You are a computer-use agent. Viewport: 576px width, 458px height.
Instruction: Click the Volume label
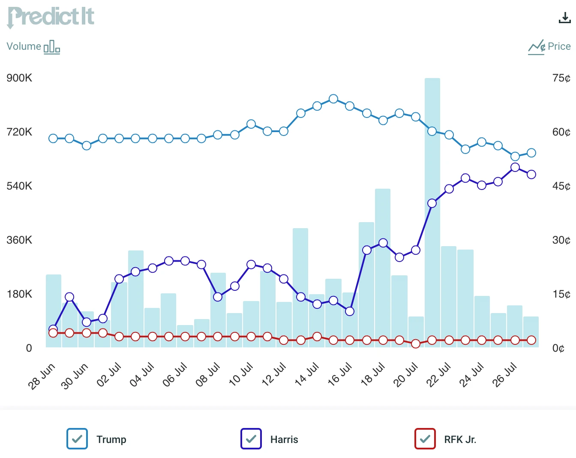24,46
